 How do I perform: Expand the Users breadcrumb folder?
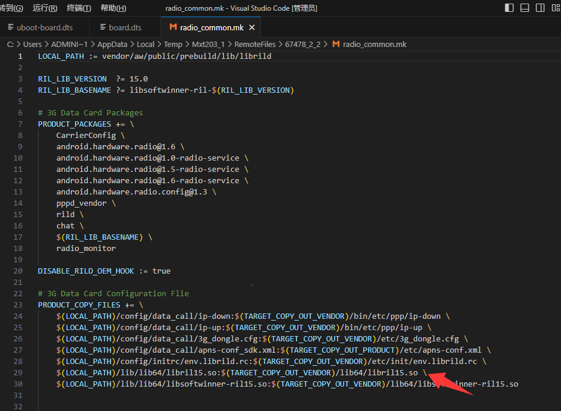pyautogui.click(x=32, y=44)
